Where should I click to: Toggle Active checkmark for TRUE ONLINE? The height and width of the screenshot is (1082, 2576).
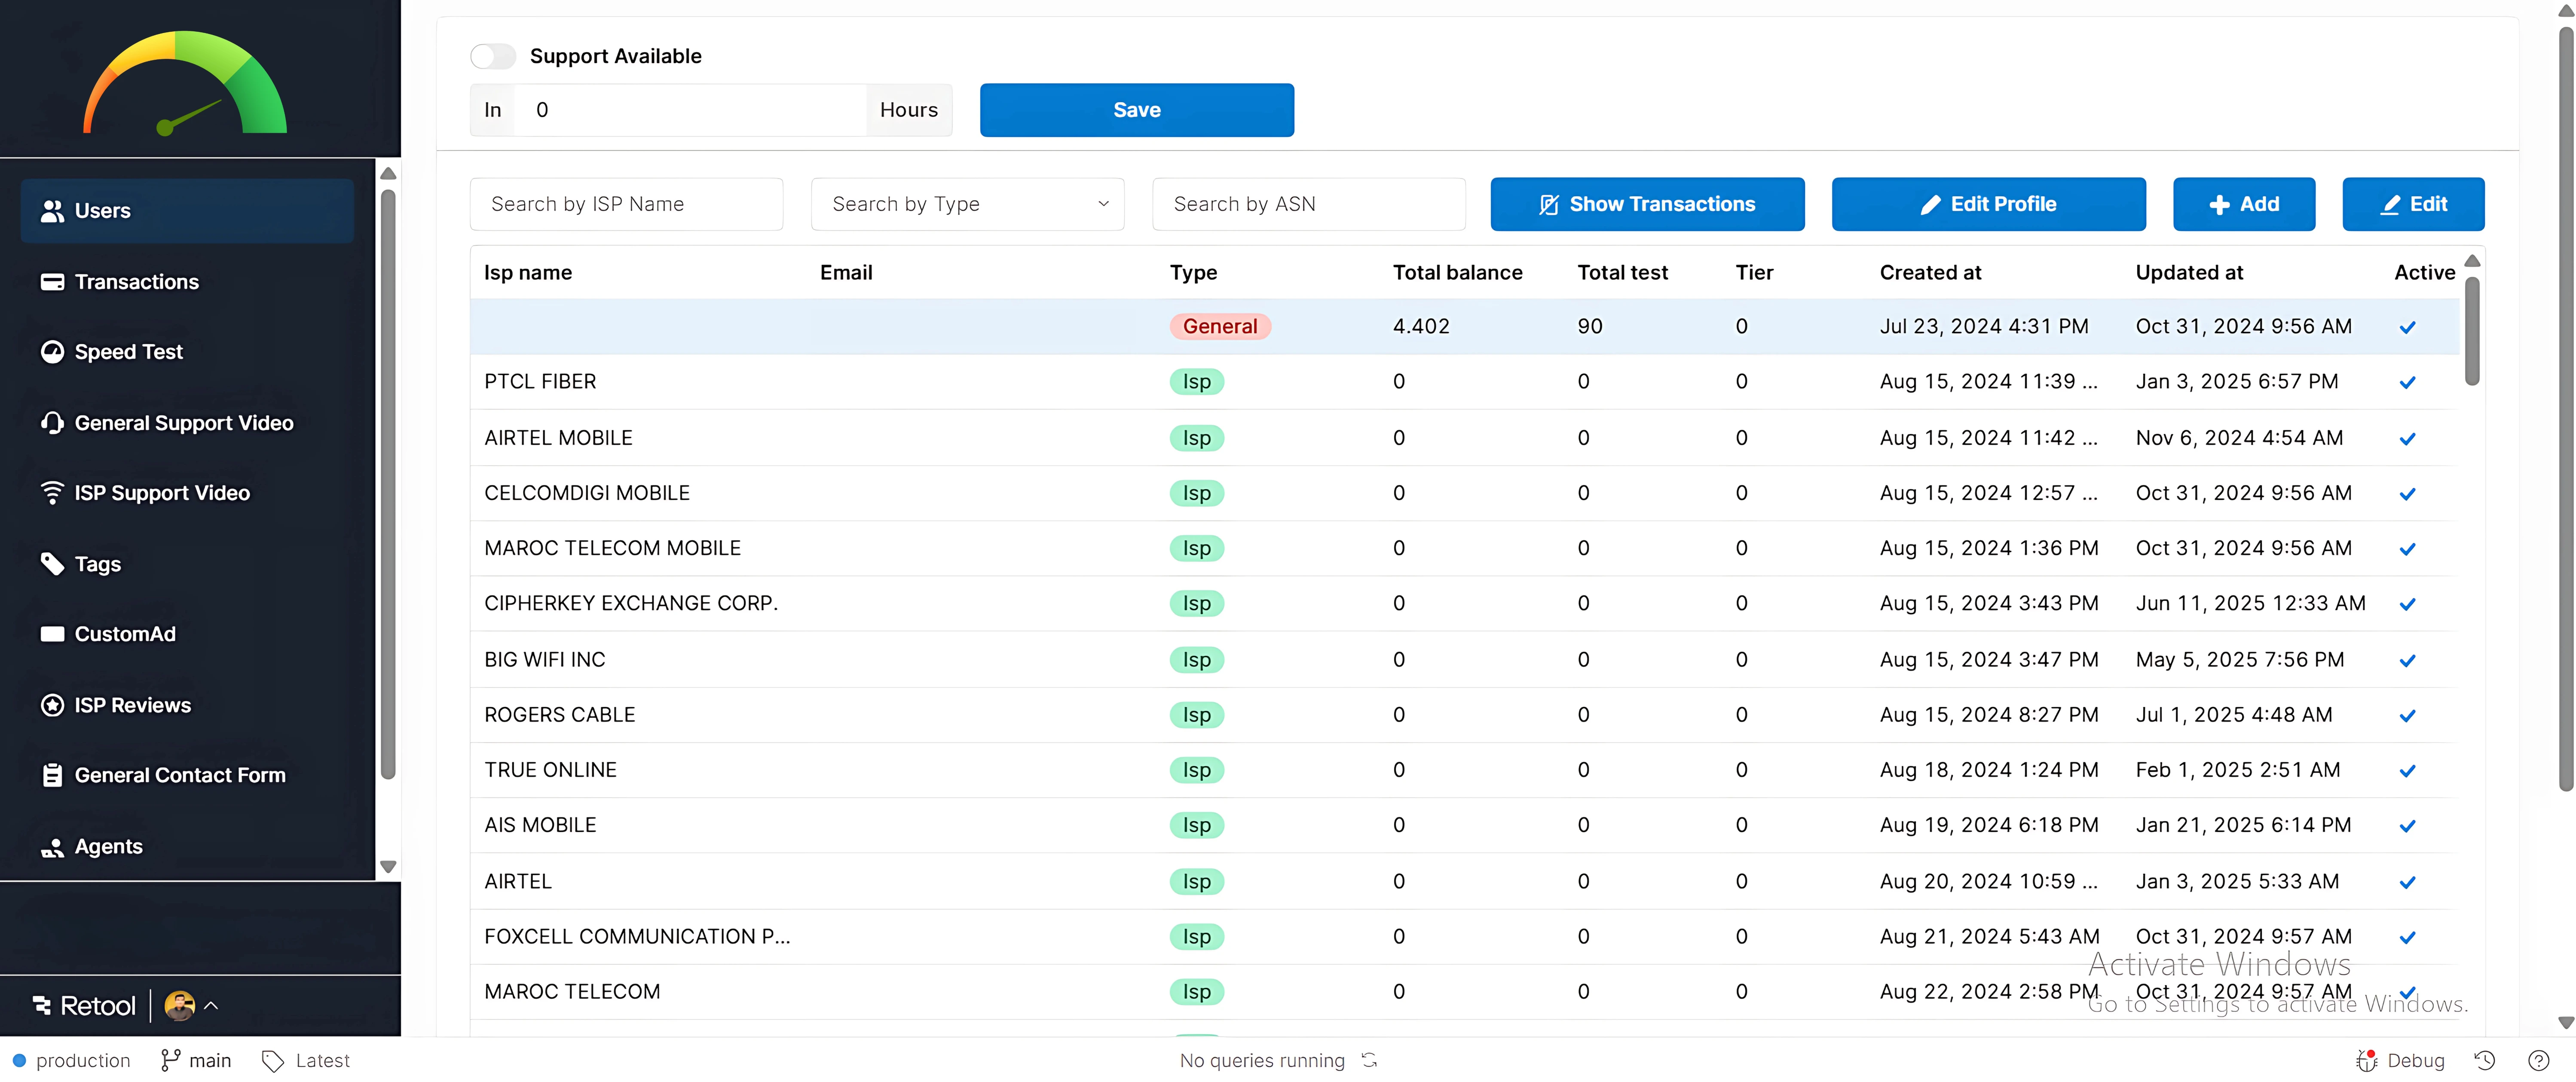(2407, 771)
